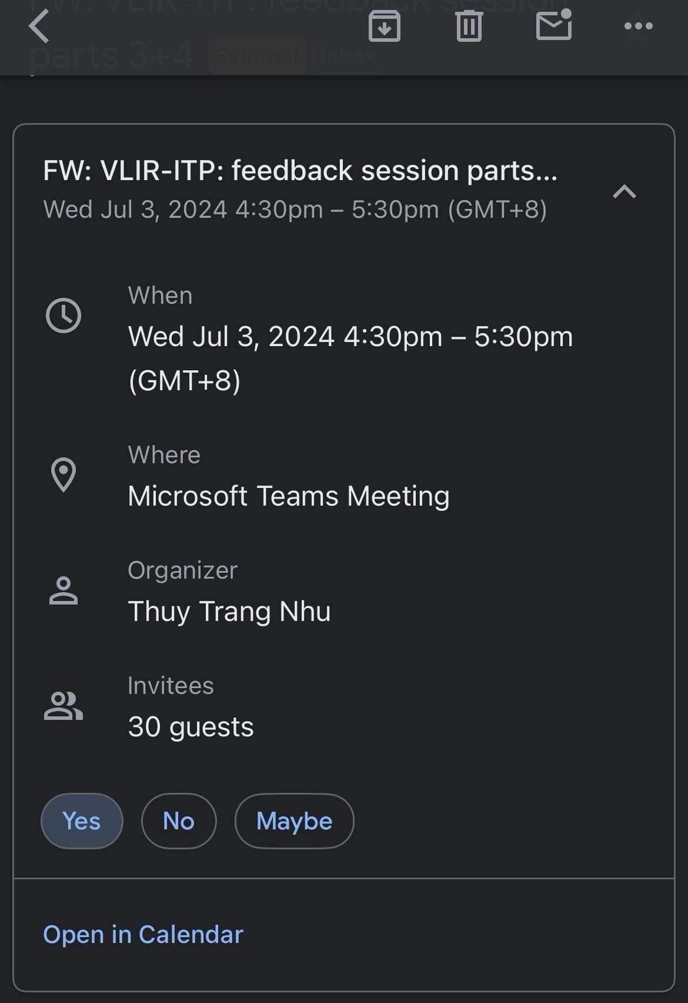
Task: Tap the invitees group icon
Action: (x=64, y=705)
